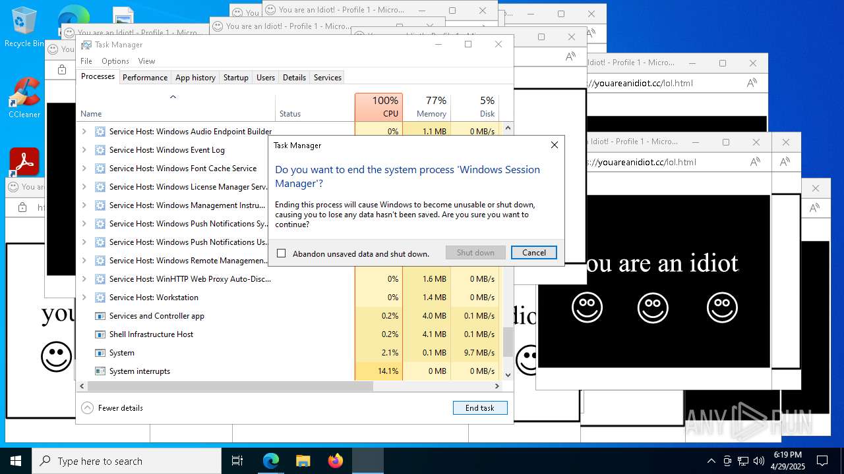844x474 pixels.
Task: Open File Explorer from taskbar
Action: pos(303,461)
